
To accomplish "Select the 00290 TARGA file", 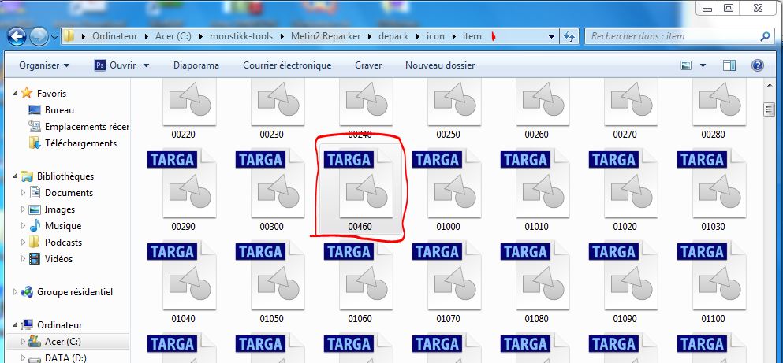I will coord(183,190).
